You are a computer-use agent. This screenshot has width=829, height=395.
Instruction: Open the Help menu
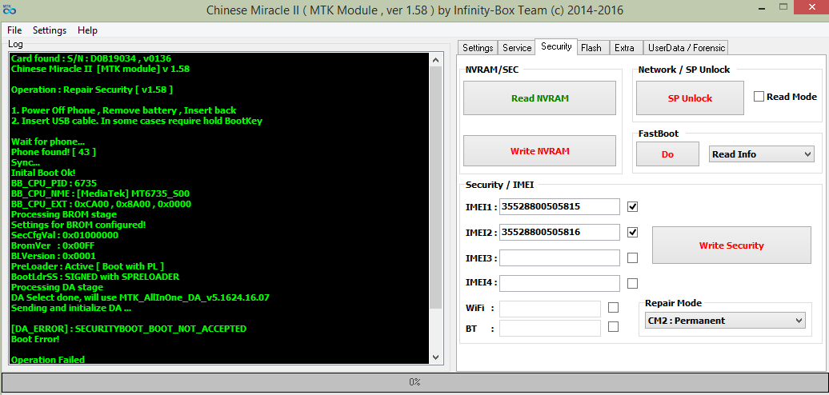[x=87, y=30]
